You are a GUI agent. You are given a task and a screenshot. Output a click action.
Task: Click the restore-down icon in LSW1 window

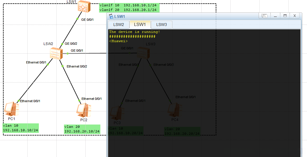(x=265, y=16)
